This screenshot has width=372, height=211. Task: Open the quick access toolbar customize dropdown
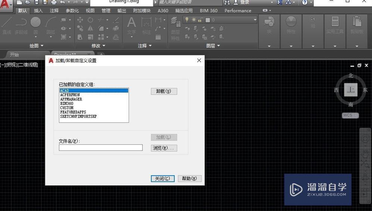tap(87, 2)
